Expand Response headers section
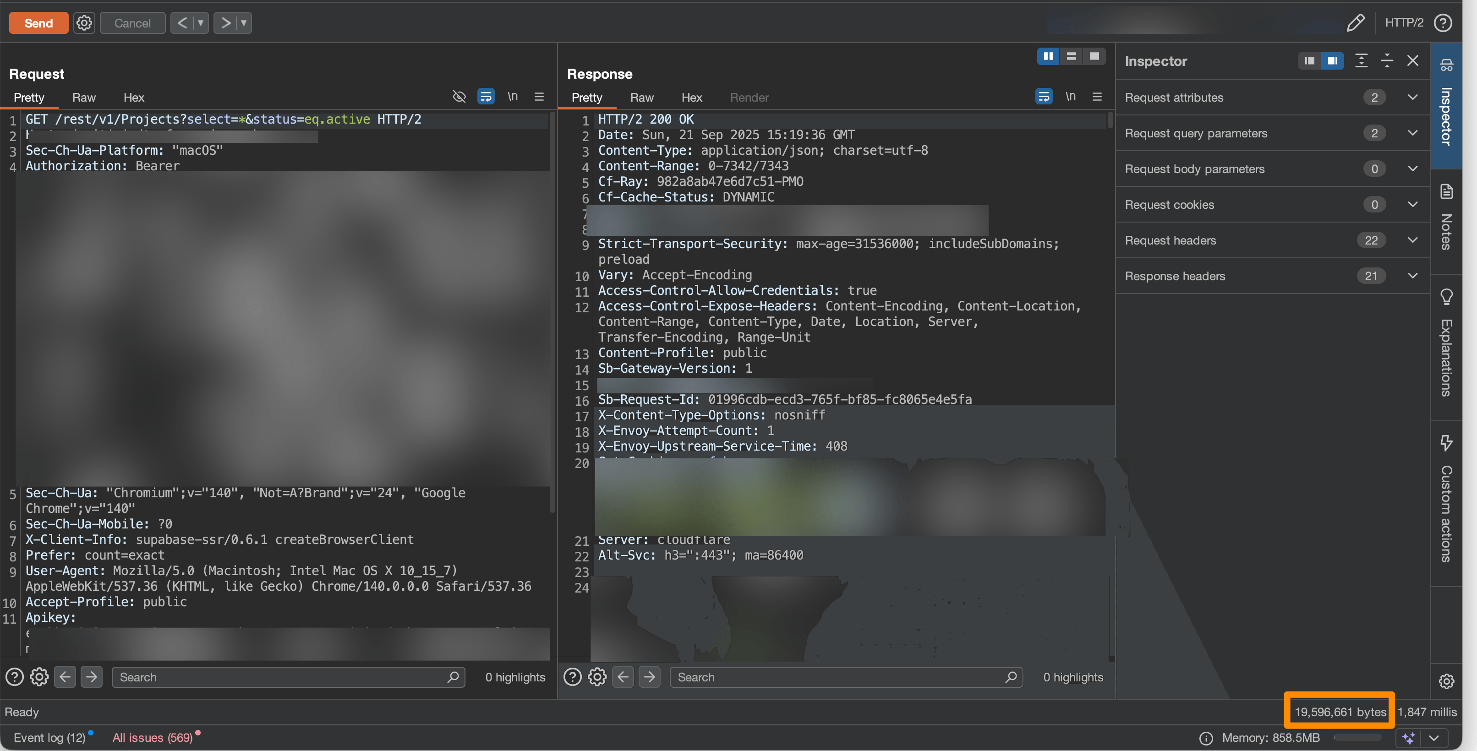This screenshot has height=751, width=1477. click(x=1412, y=276)
